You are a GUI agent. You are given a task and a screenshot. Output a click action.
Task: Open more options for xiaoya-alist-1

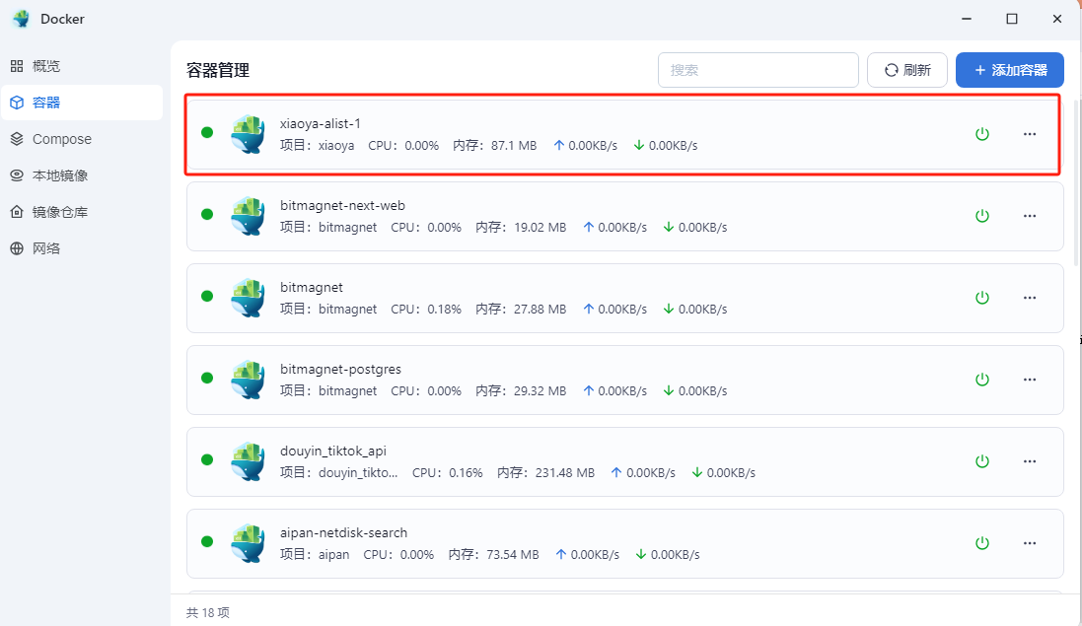pos(1030,134)
